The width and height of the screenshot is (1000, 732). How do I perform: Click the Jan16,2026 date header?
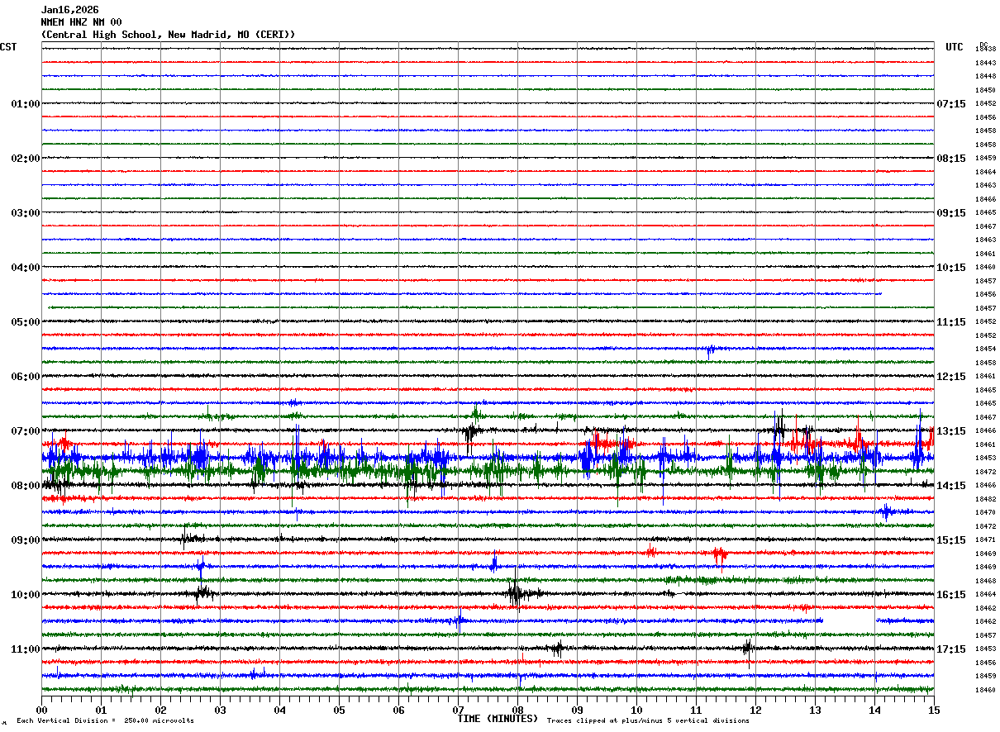point(70,10)
